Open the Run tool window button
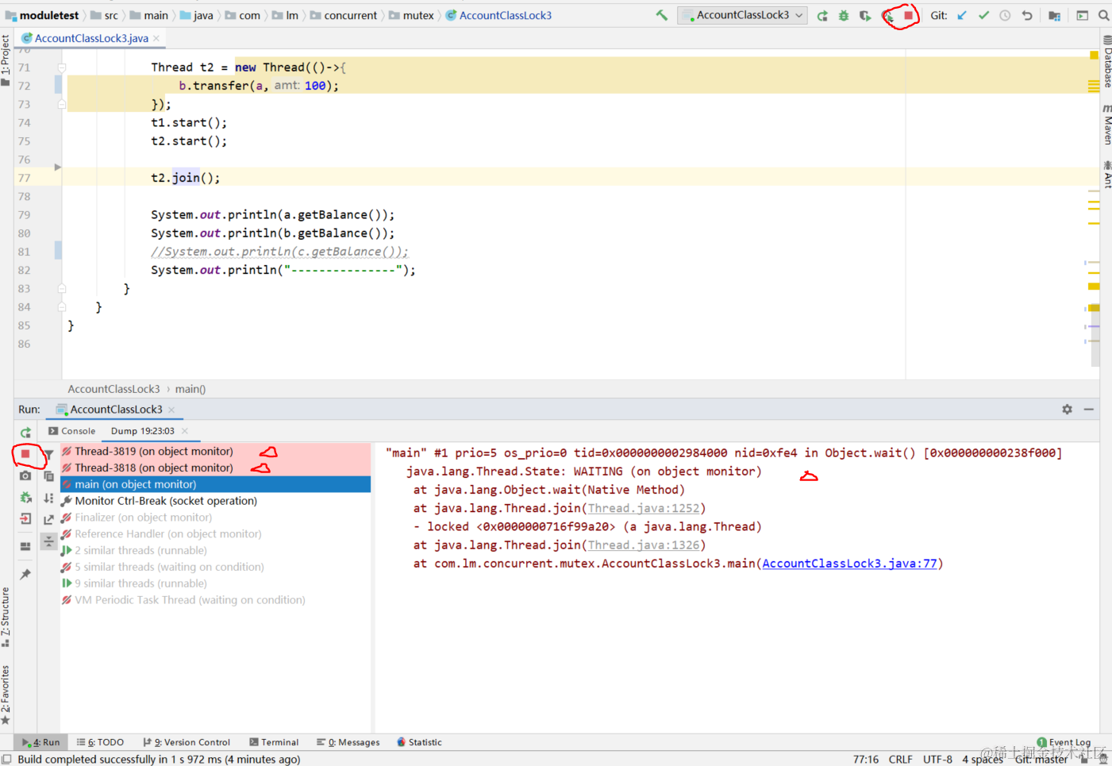Viewport: 1112px width, 766px height. click(x=40, y=742)
